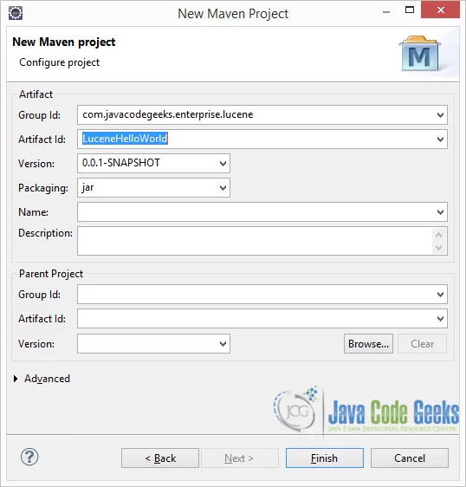Click the Description scrollbar down arrow
This screenshot has width=466, height=487.
(438, 248)
